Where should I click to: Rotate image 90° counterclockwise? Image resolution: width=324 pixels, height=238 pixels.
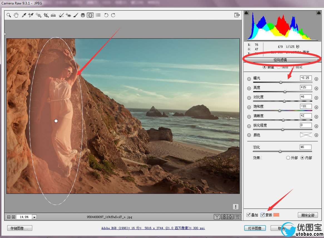point(106,15)
